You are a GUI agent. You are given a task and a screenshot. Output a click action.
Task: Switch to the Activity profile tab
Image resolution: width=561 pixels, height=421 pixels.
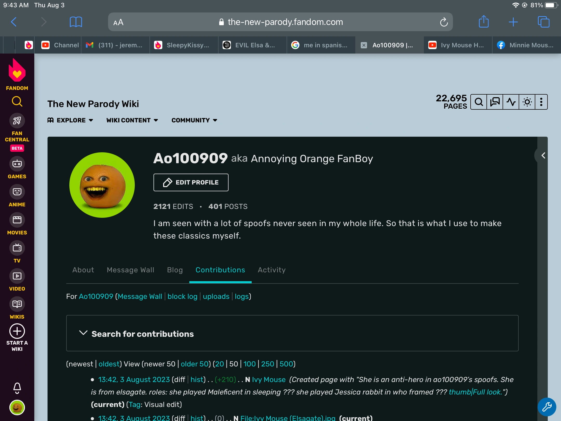coord(271,270)
